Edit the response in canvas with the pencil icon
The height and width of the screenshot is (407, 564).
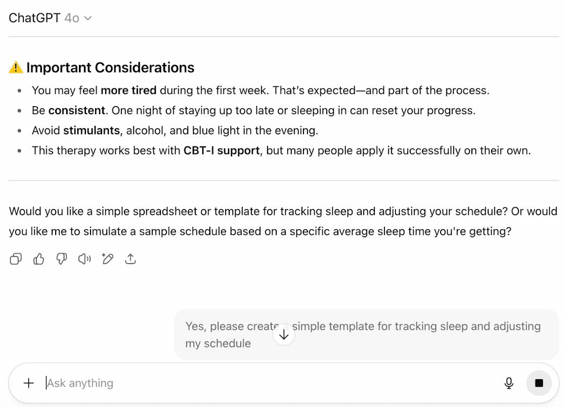[107, 259]
